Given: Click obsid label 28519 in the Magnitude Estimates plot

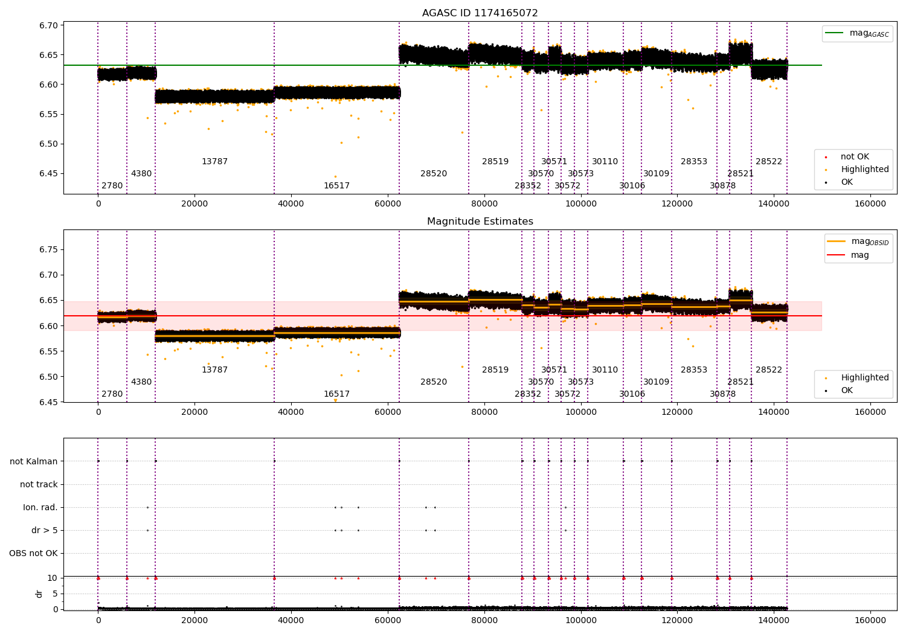Looking at the screenshot, I should tap(495, 370).
